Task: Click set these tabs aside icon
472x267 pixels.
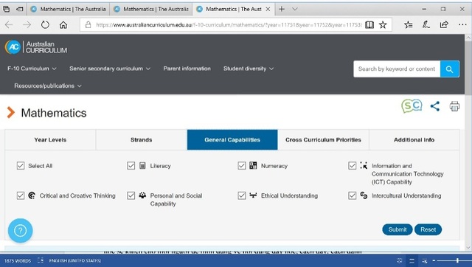Action: [x=20, y=9]
